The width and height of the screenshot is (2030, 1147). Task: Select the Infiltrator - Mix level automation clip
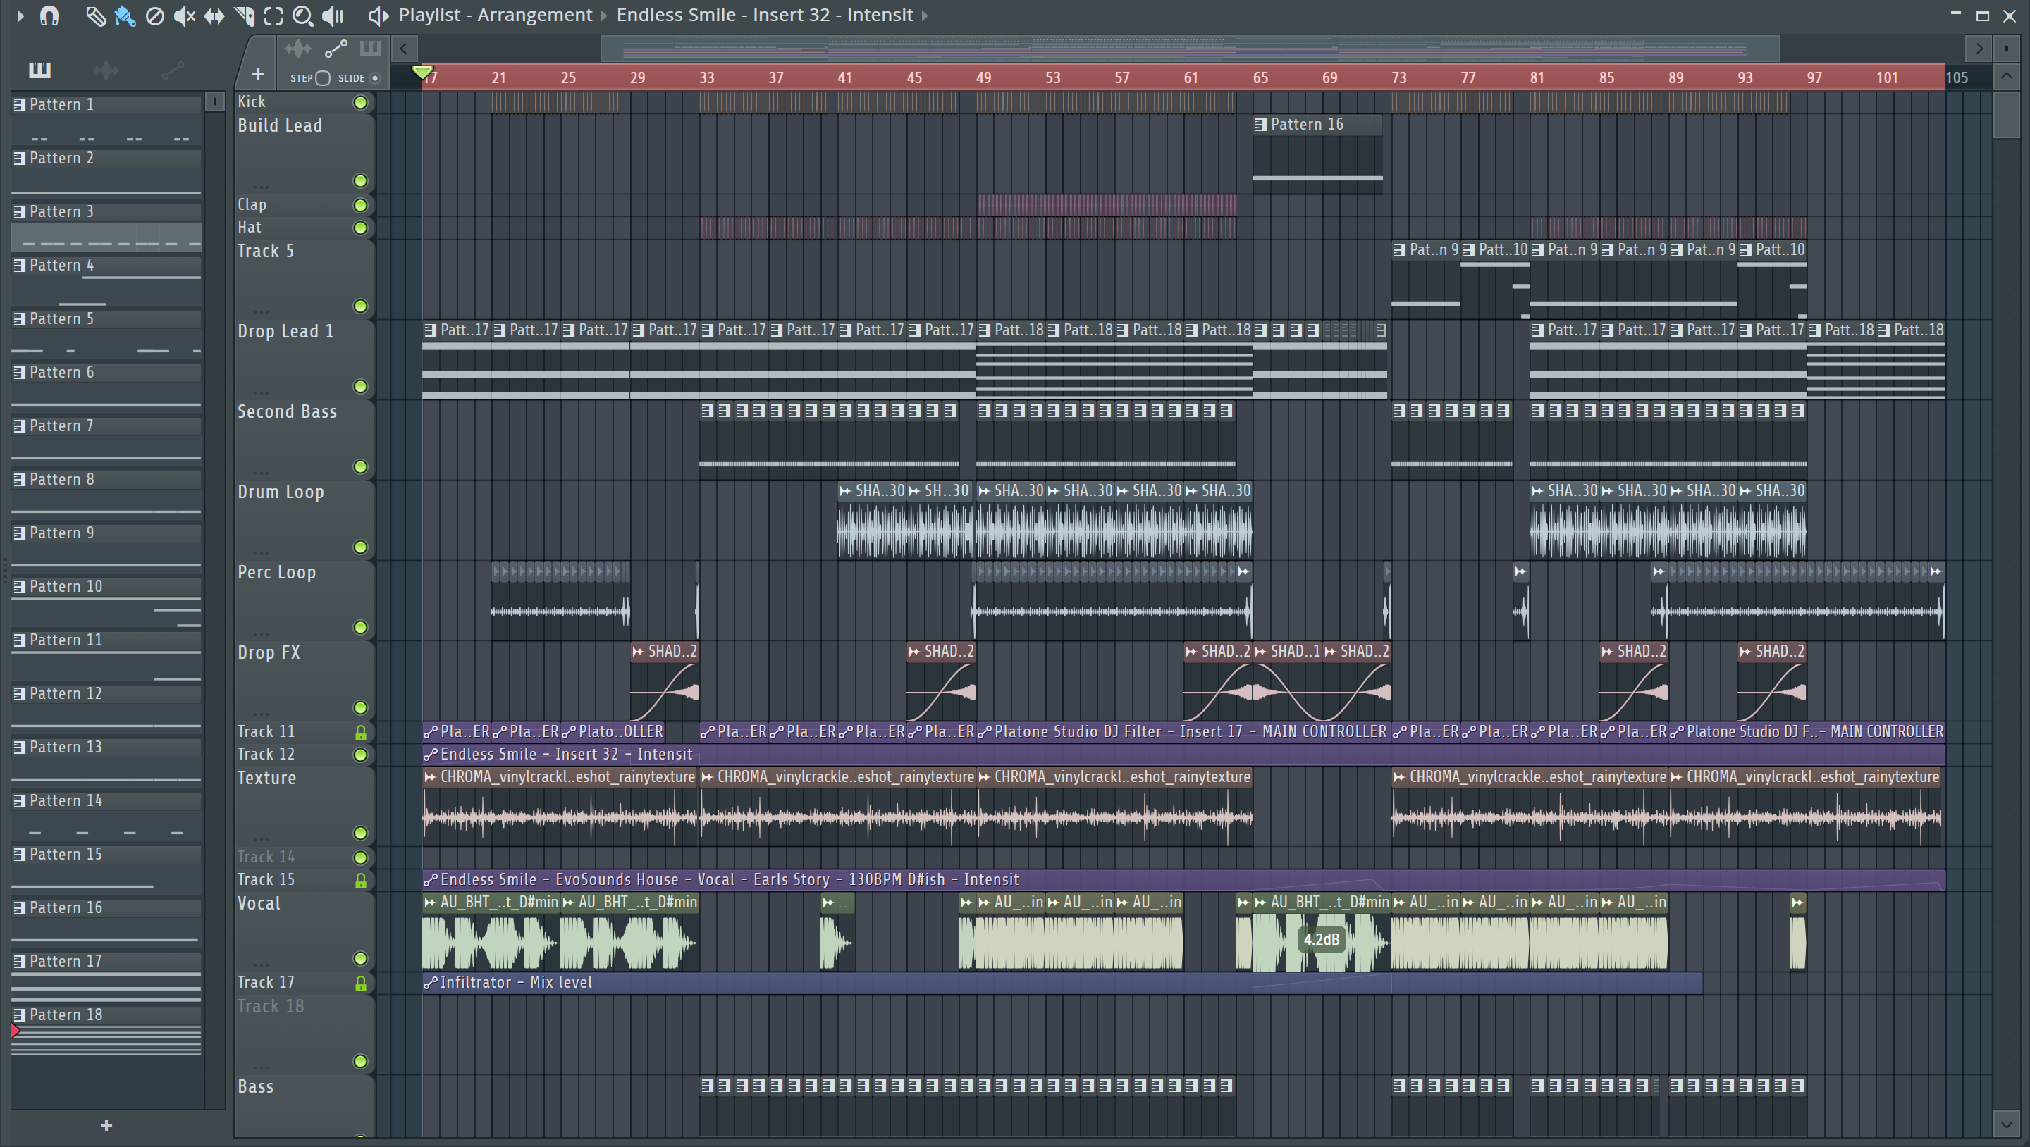click(1062, 983)
